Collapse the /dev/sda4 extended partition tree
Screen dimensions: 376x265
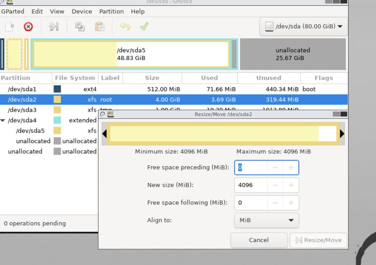pos(3,120)
